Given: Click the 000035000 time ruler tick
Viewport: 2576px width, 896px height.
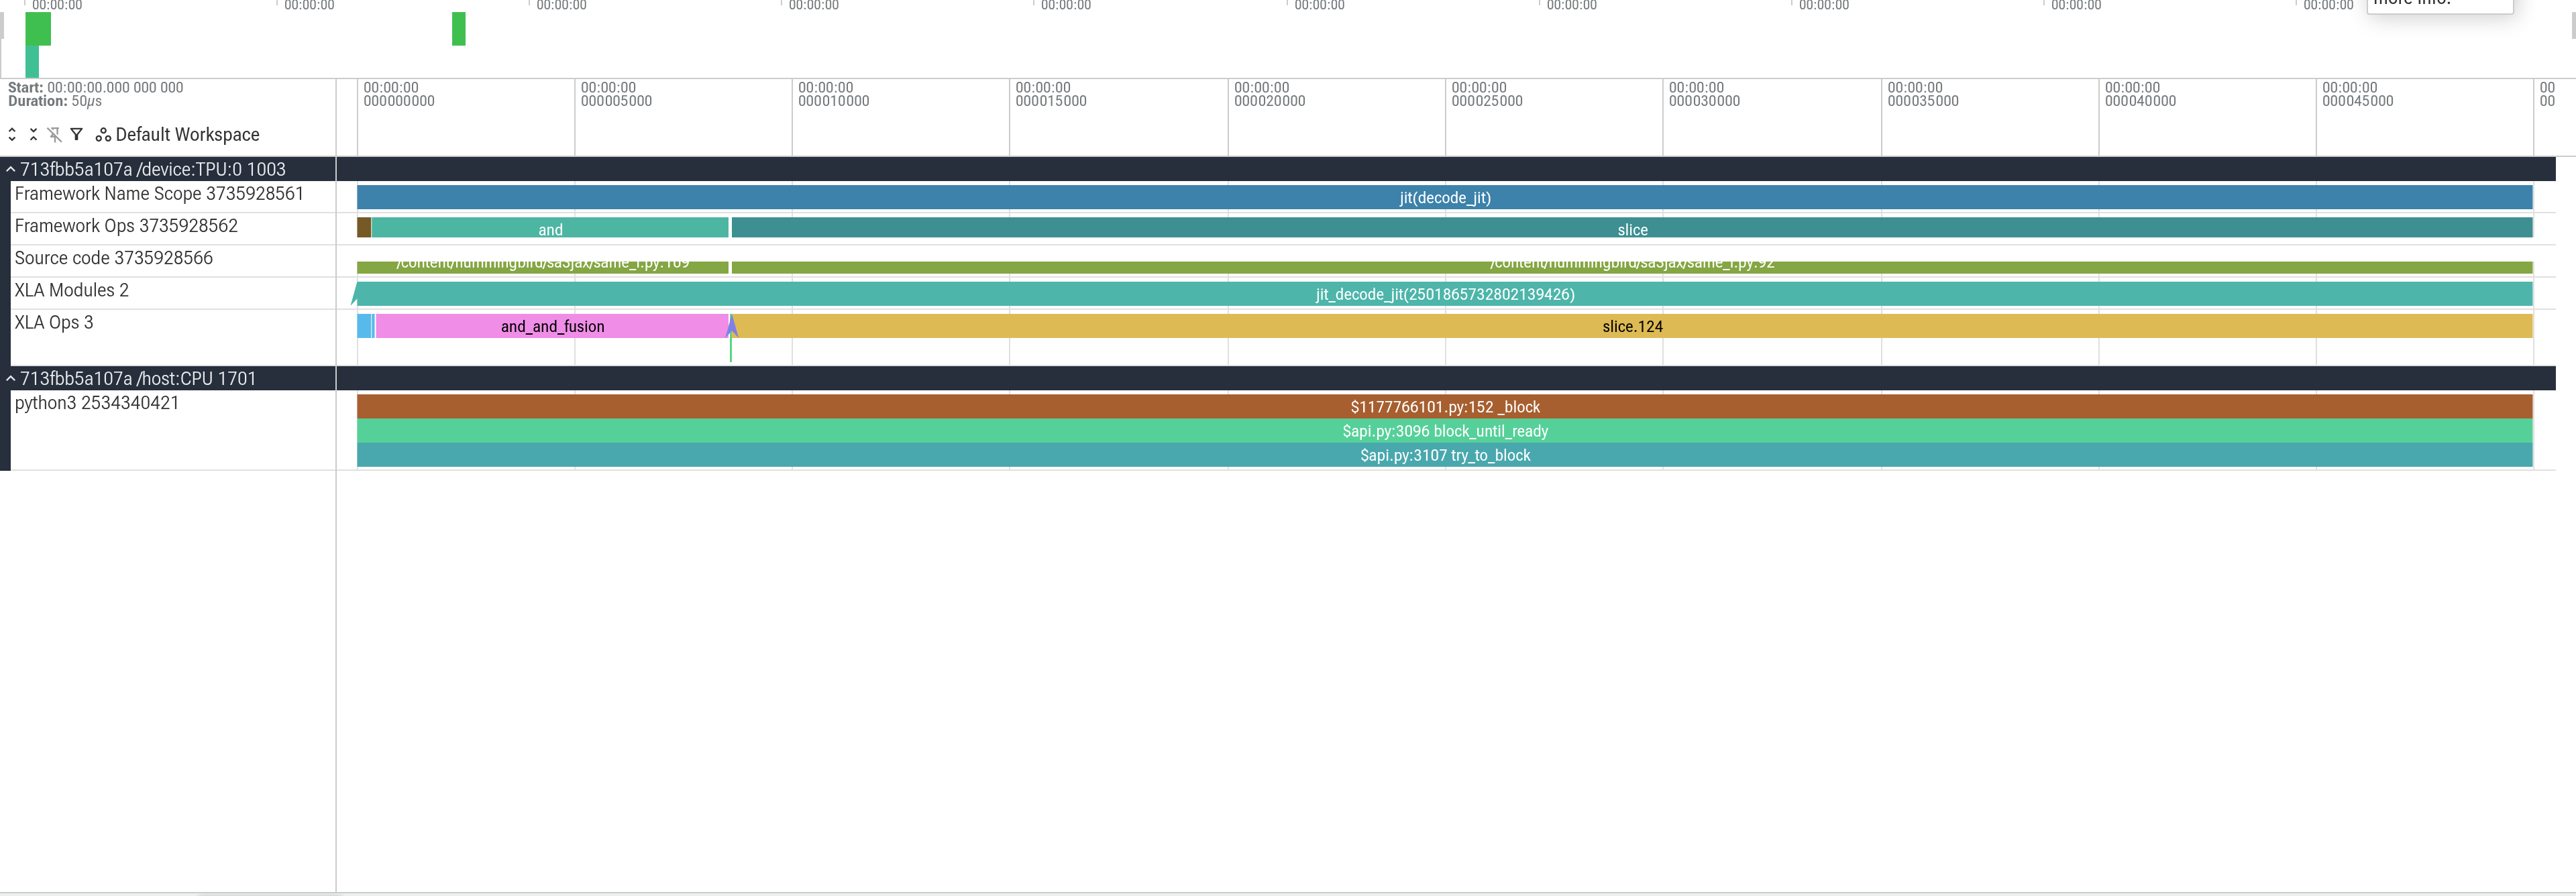Looking at the screenshot, I should (x=1922, y=94).
